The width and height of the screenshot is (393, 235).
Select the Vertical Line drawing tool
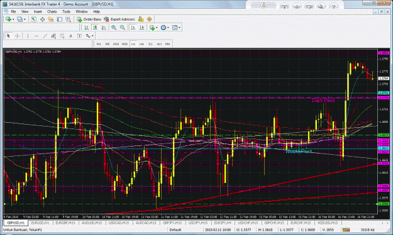[28, 36]
